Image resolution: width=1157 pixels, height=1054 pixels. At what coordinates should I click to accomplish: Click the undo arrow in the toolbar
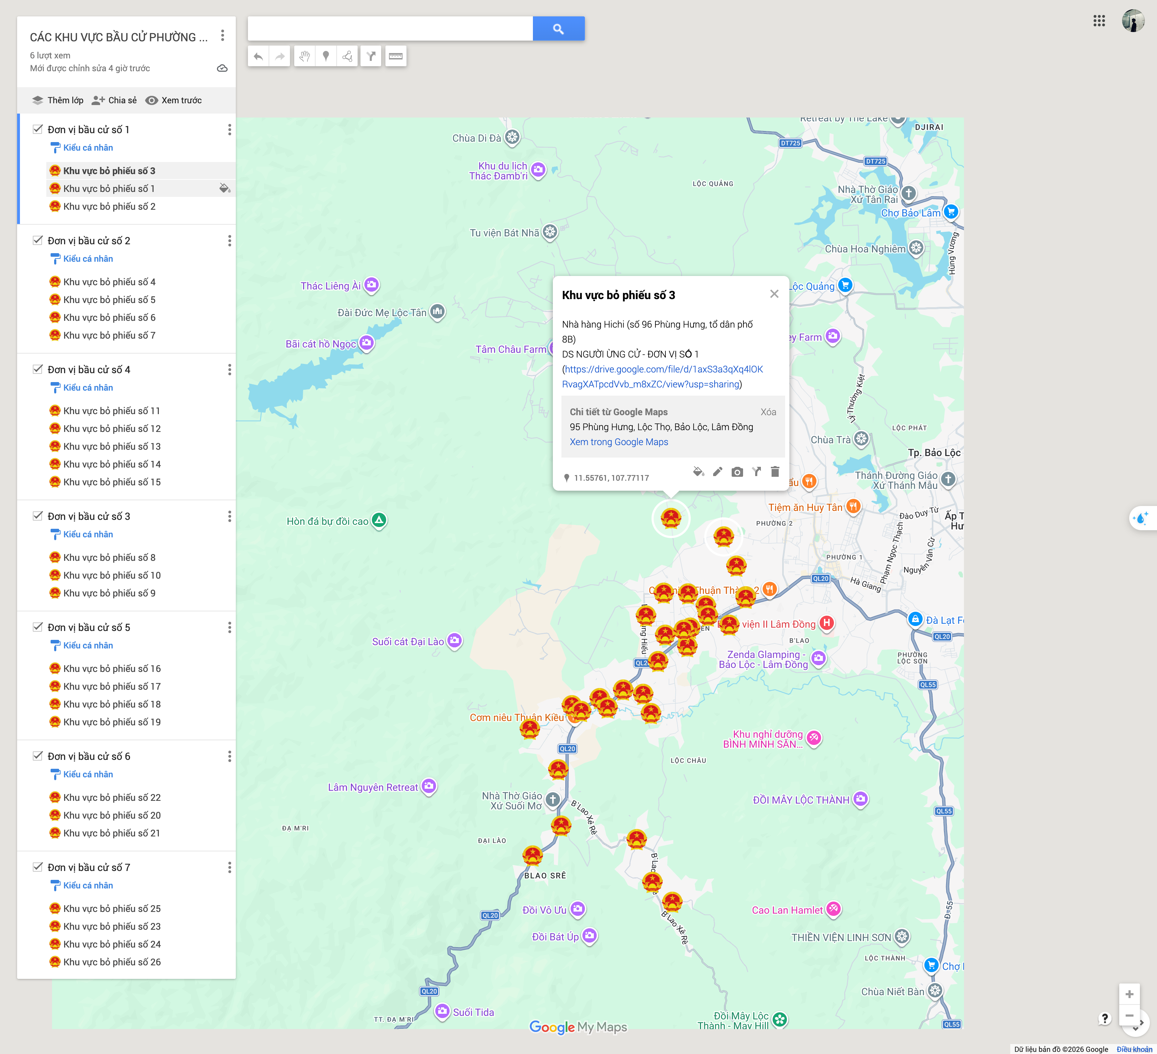coord(258,56)
